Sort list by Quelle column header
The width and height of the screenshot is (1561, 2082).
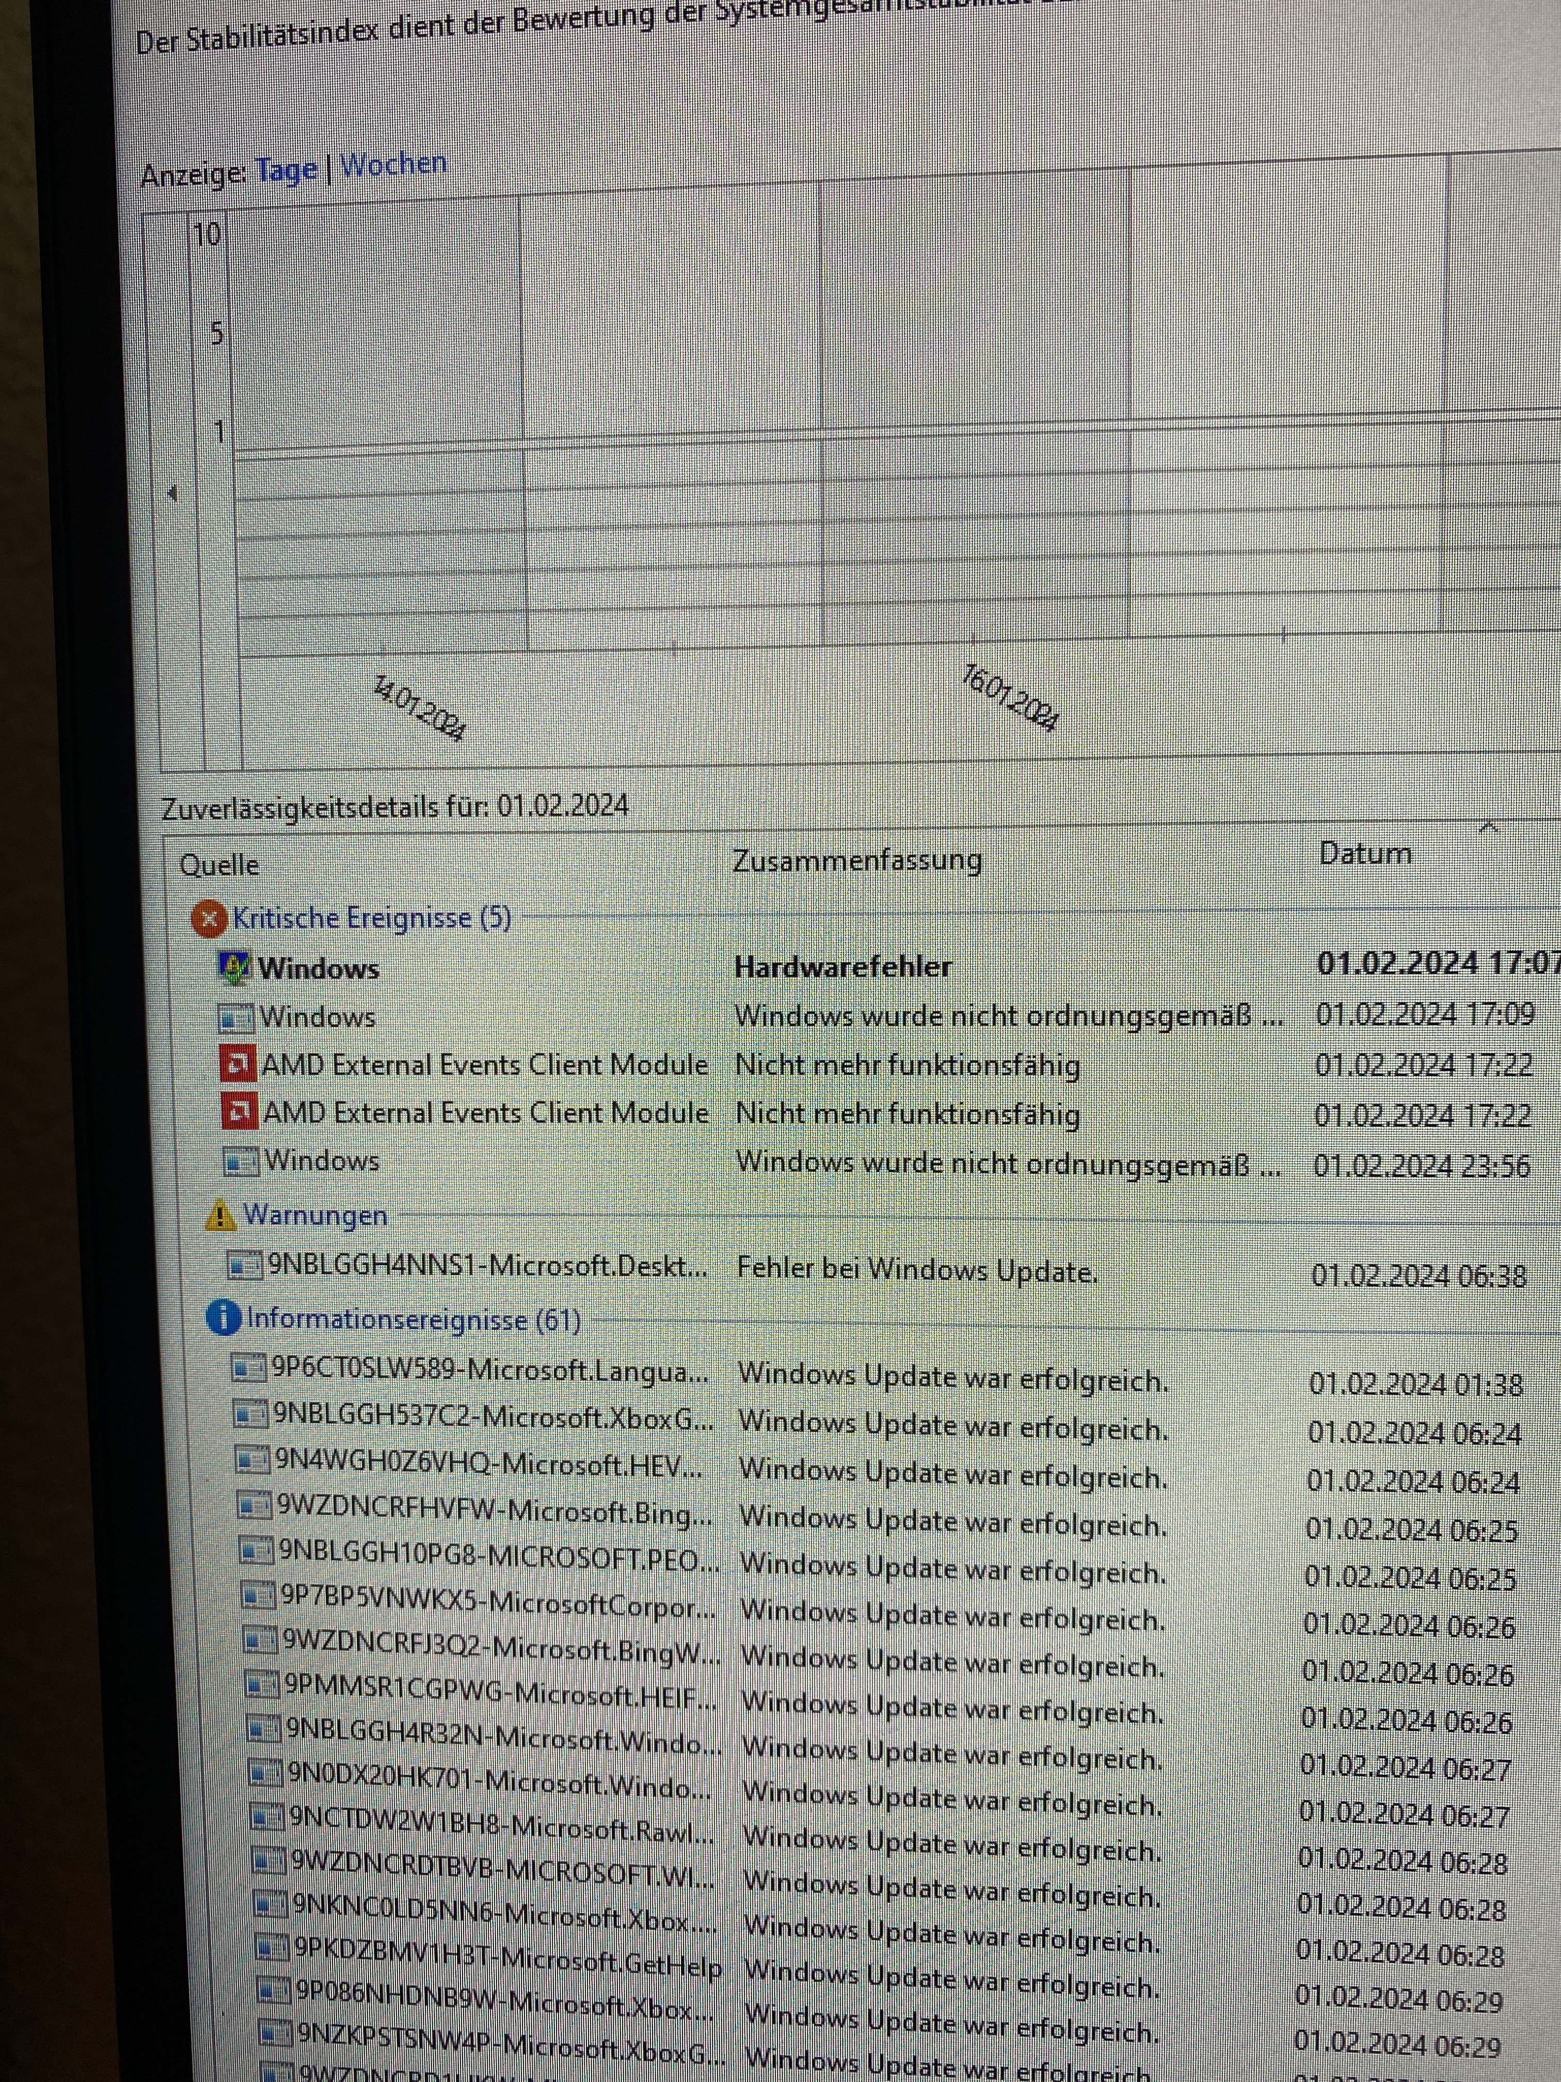point(219,865)
